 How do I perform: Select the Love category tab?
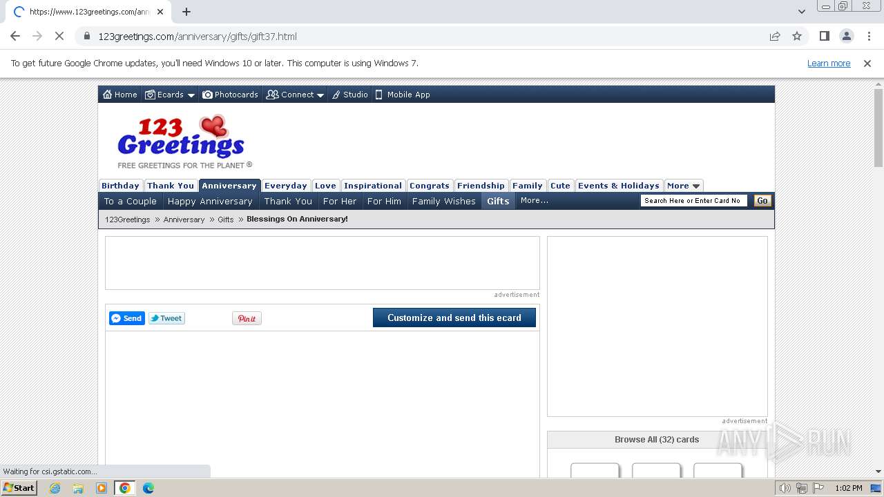[x=325, y=186]
